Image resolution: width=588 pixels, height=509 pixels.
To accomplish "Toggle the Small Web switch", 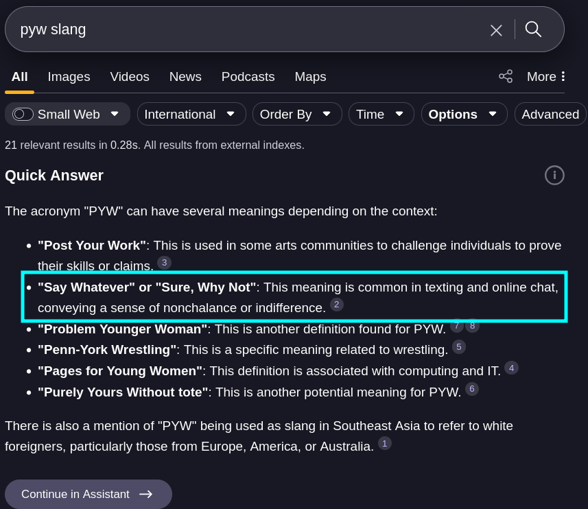I will coord(23,114).
